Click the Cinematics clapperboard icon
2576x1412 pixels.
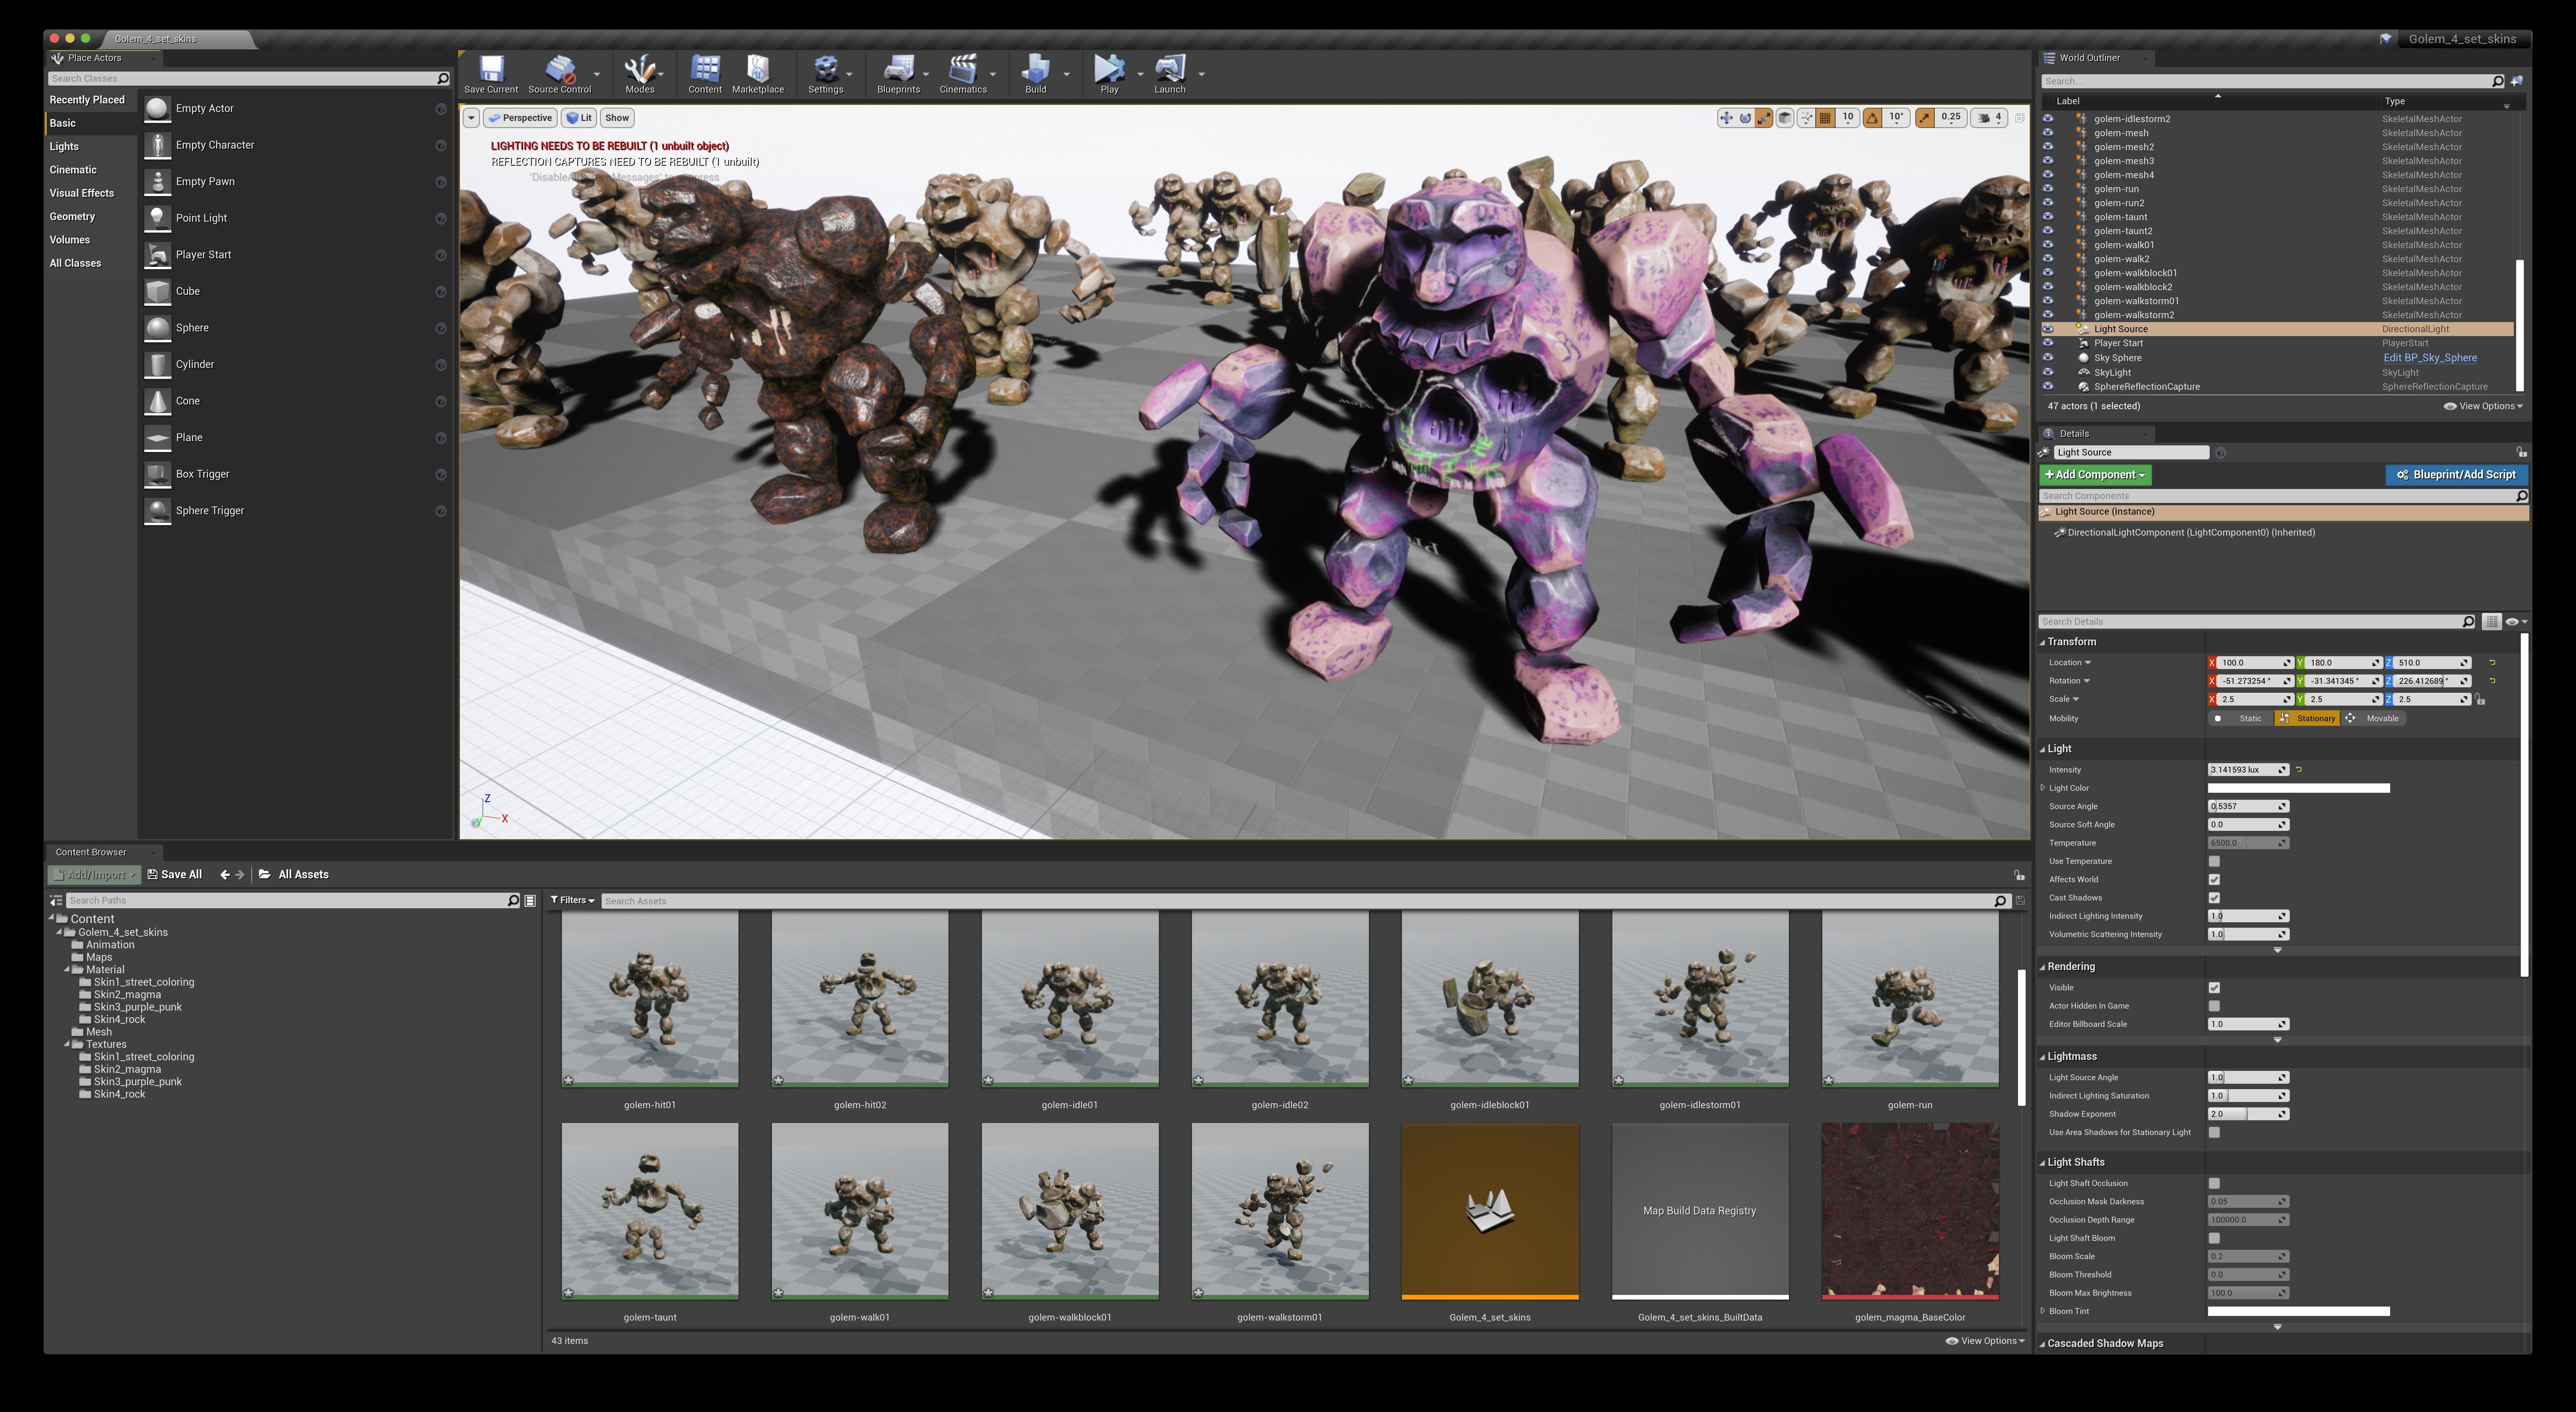click(963, 69)
